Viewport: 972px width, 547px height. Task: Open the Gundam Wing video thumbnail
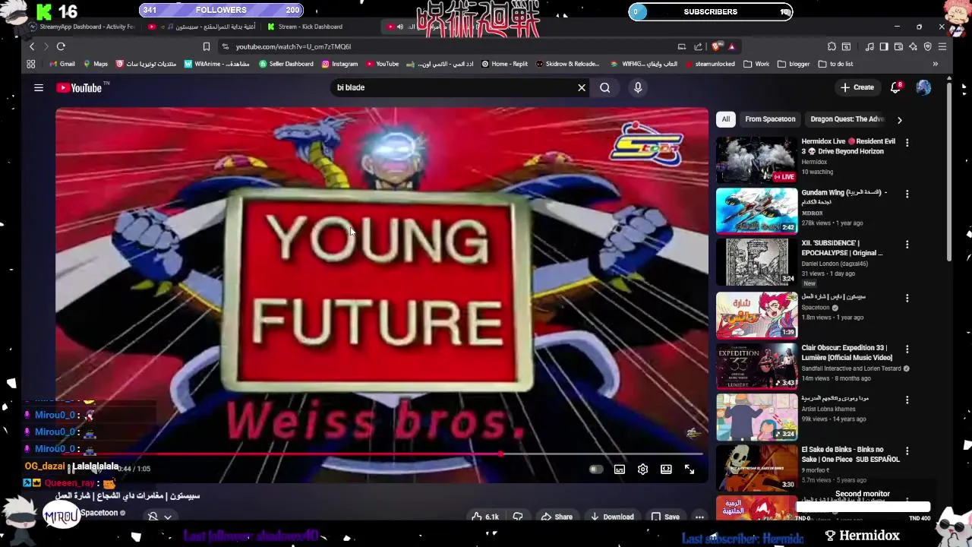tap(756, 210)
